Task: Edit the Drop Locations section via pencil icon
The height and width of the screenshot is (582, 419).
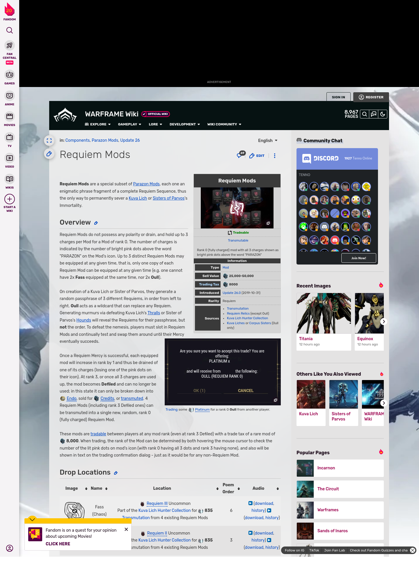Action: coord(116,473)
